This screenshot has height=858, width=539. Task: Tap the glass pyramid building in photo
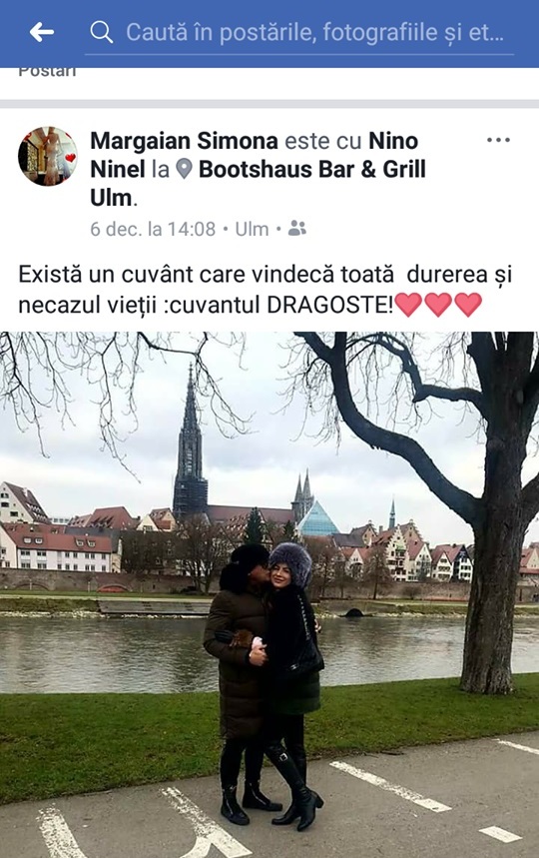tap(317, 518)
